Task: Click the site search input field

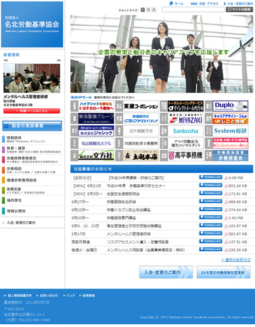Action: pyautogui.click(x=193, y=9)
